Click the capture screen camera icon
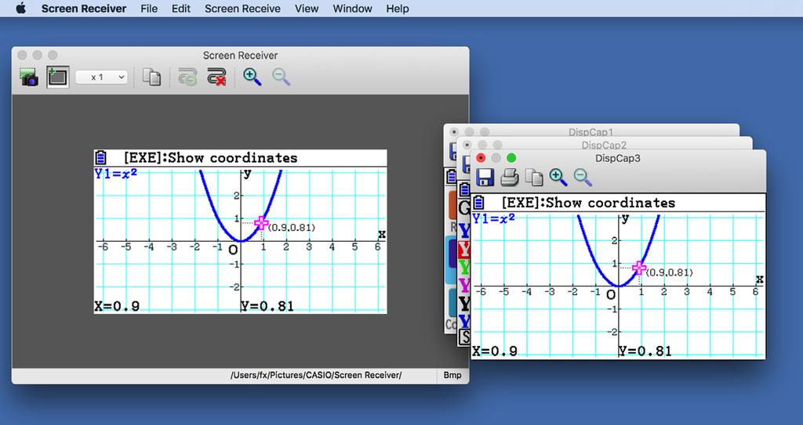803x425 pixels. [29, 77]
